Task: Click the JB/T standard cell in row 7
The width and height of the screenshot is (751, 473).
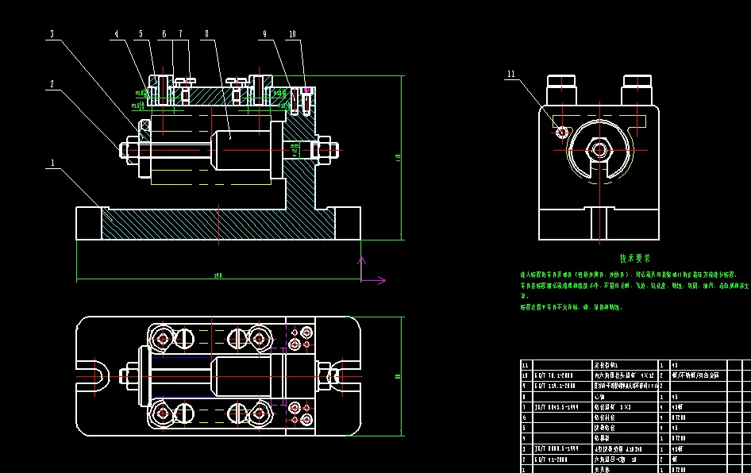Action: coord(563,407)
